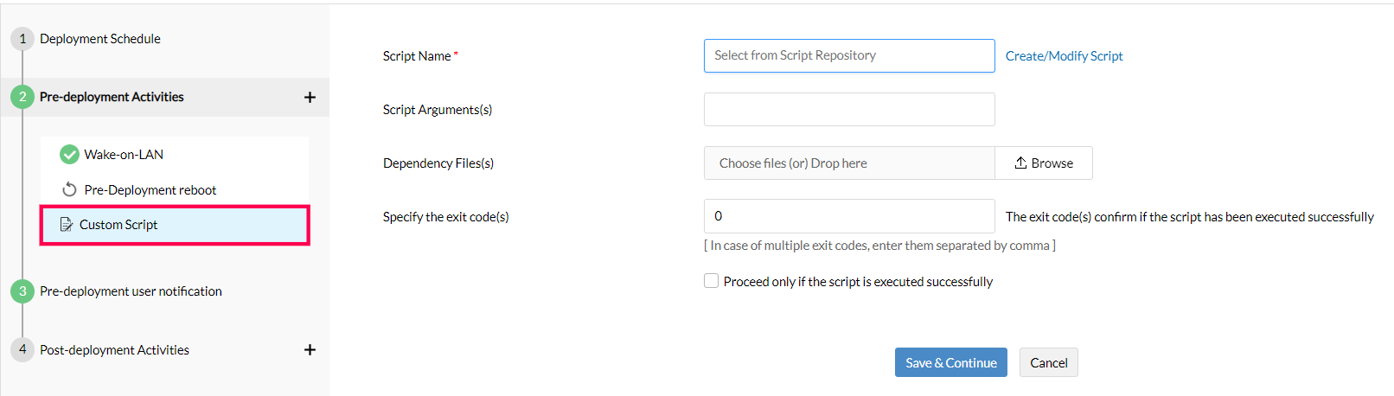Expand Post-deployment Activities with the plus icon
Viewport: 1394px width, 396px height.
[310, 350]
